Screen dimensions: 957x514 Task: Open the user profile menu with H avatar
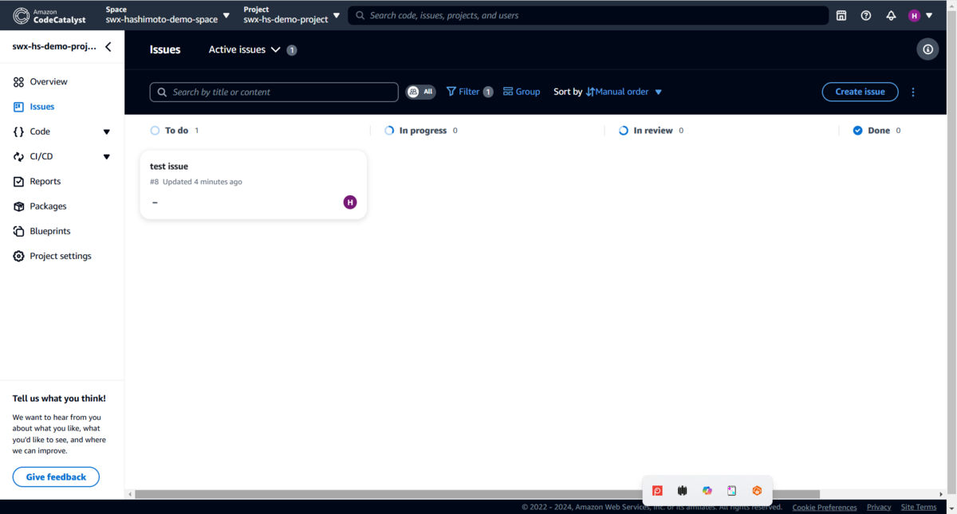(x=920, y=15)
